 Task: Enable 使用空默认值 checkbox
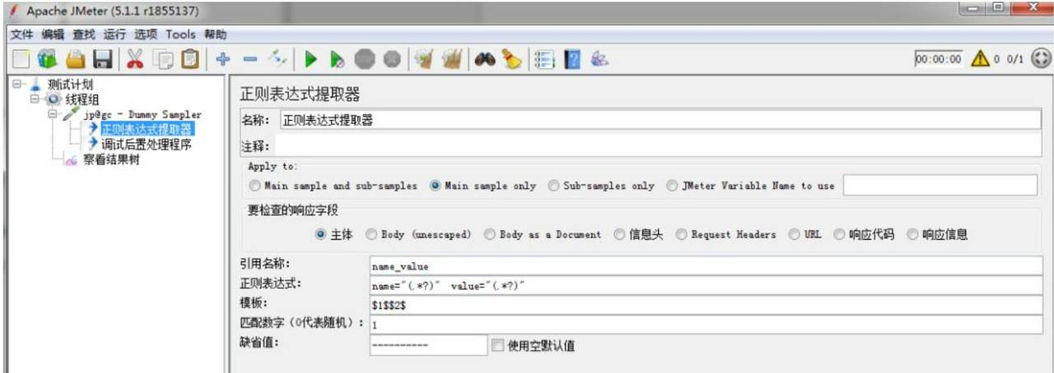497,345
